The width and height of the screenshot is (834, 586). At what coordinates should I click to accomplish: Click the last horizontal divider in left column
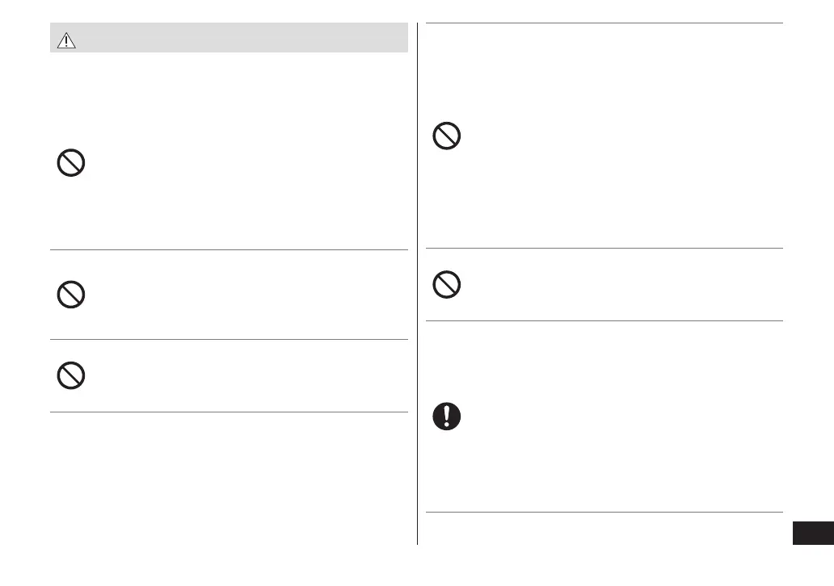click(x=229, y=412)
